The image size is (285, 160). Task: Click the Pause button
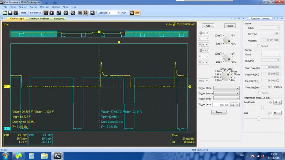pos(230,26)
